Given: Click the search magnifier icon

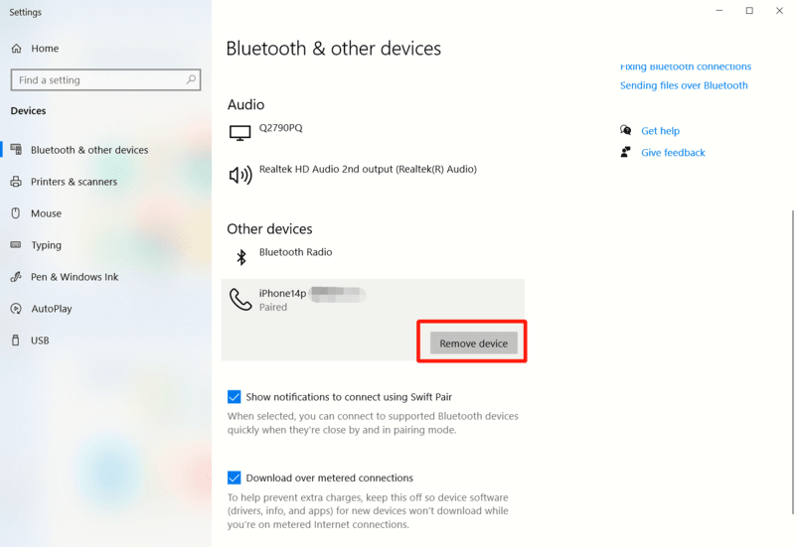Looking at the screenshot, I should [191, 79].
